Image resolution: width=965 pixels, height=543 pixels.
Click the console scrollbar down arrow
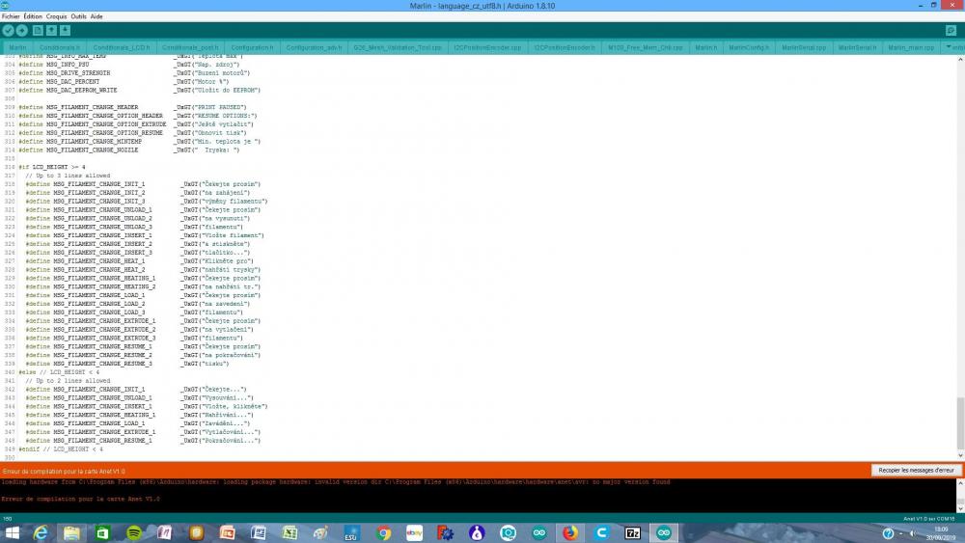pos(960,508)
